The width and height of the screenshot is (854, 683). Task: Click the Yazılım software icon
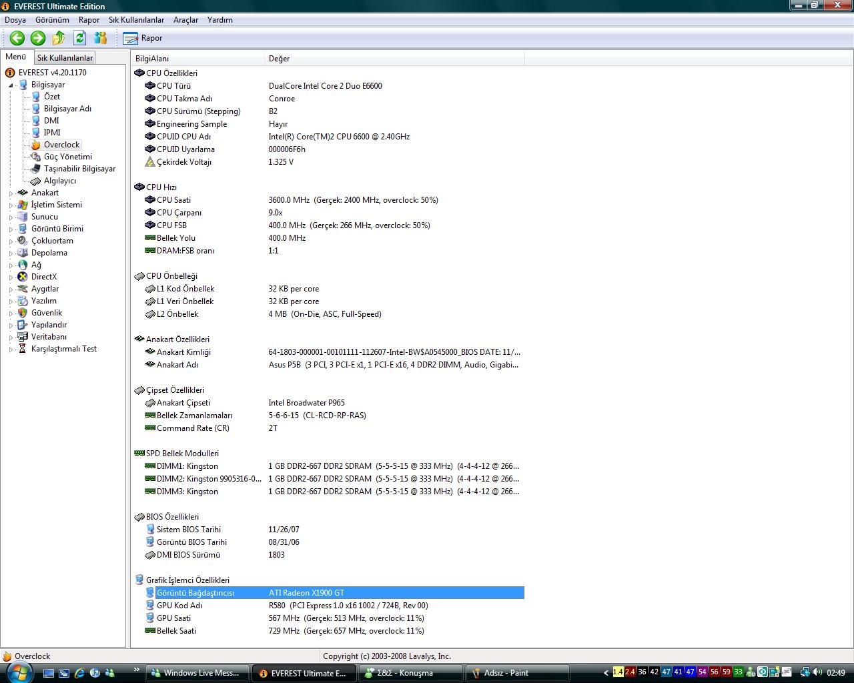coord(23,301)
